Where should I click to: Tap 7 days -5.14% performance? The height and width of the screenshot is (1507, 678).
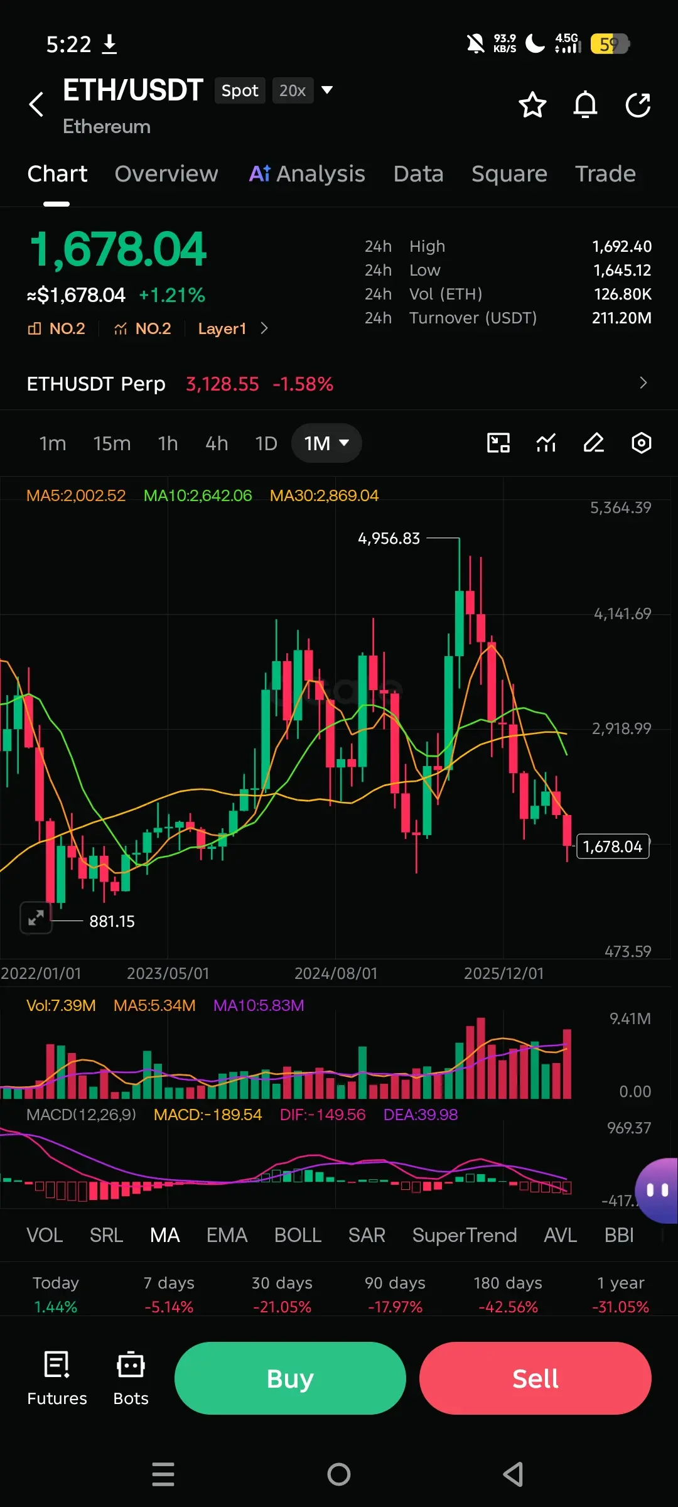click(x=169, y=1295)
